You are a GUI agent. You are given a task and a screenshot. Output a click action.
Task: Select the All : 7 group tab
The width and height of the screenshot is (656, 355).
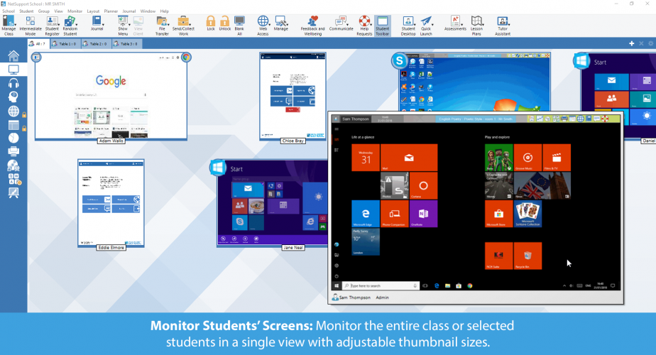[38, 43]
